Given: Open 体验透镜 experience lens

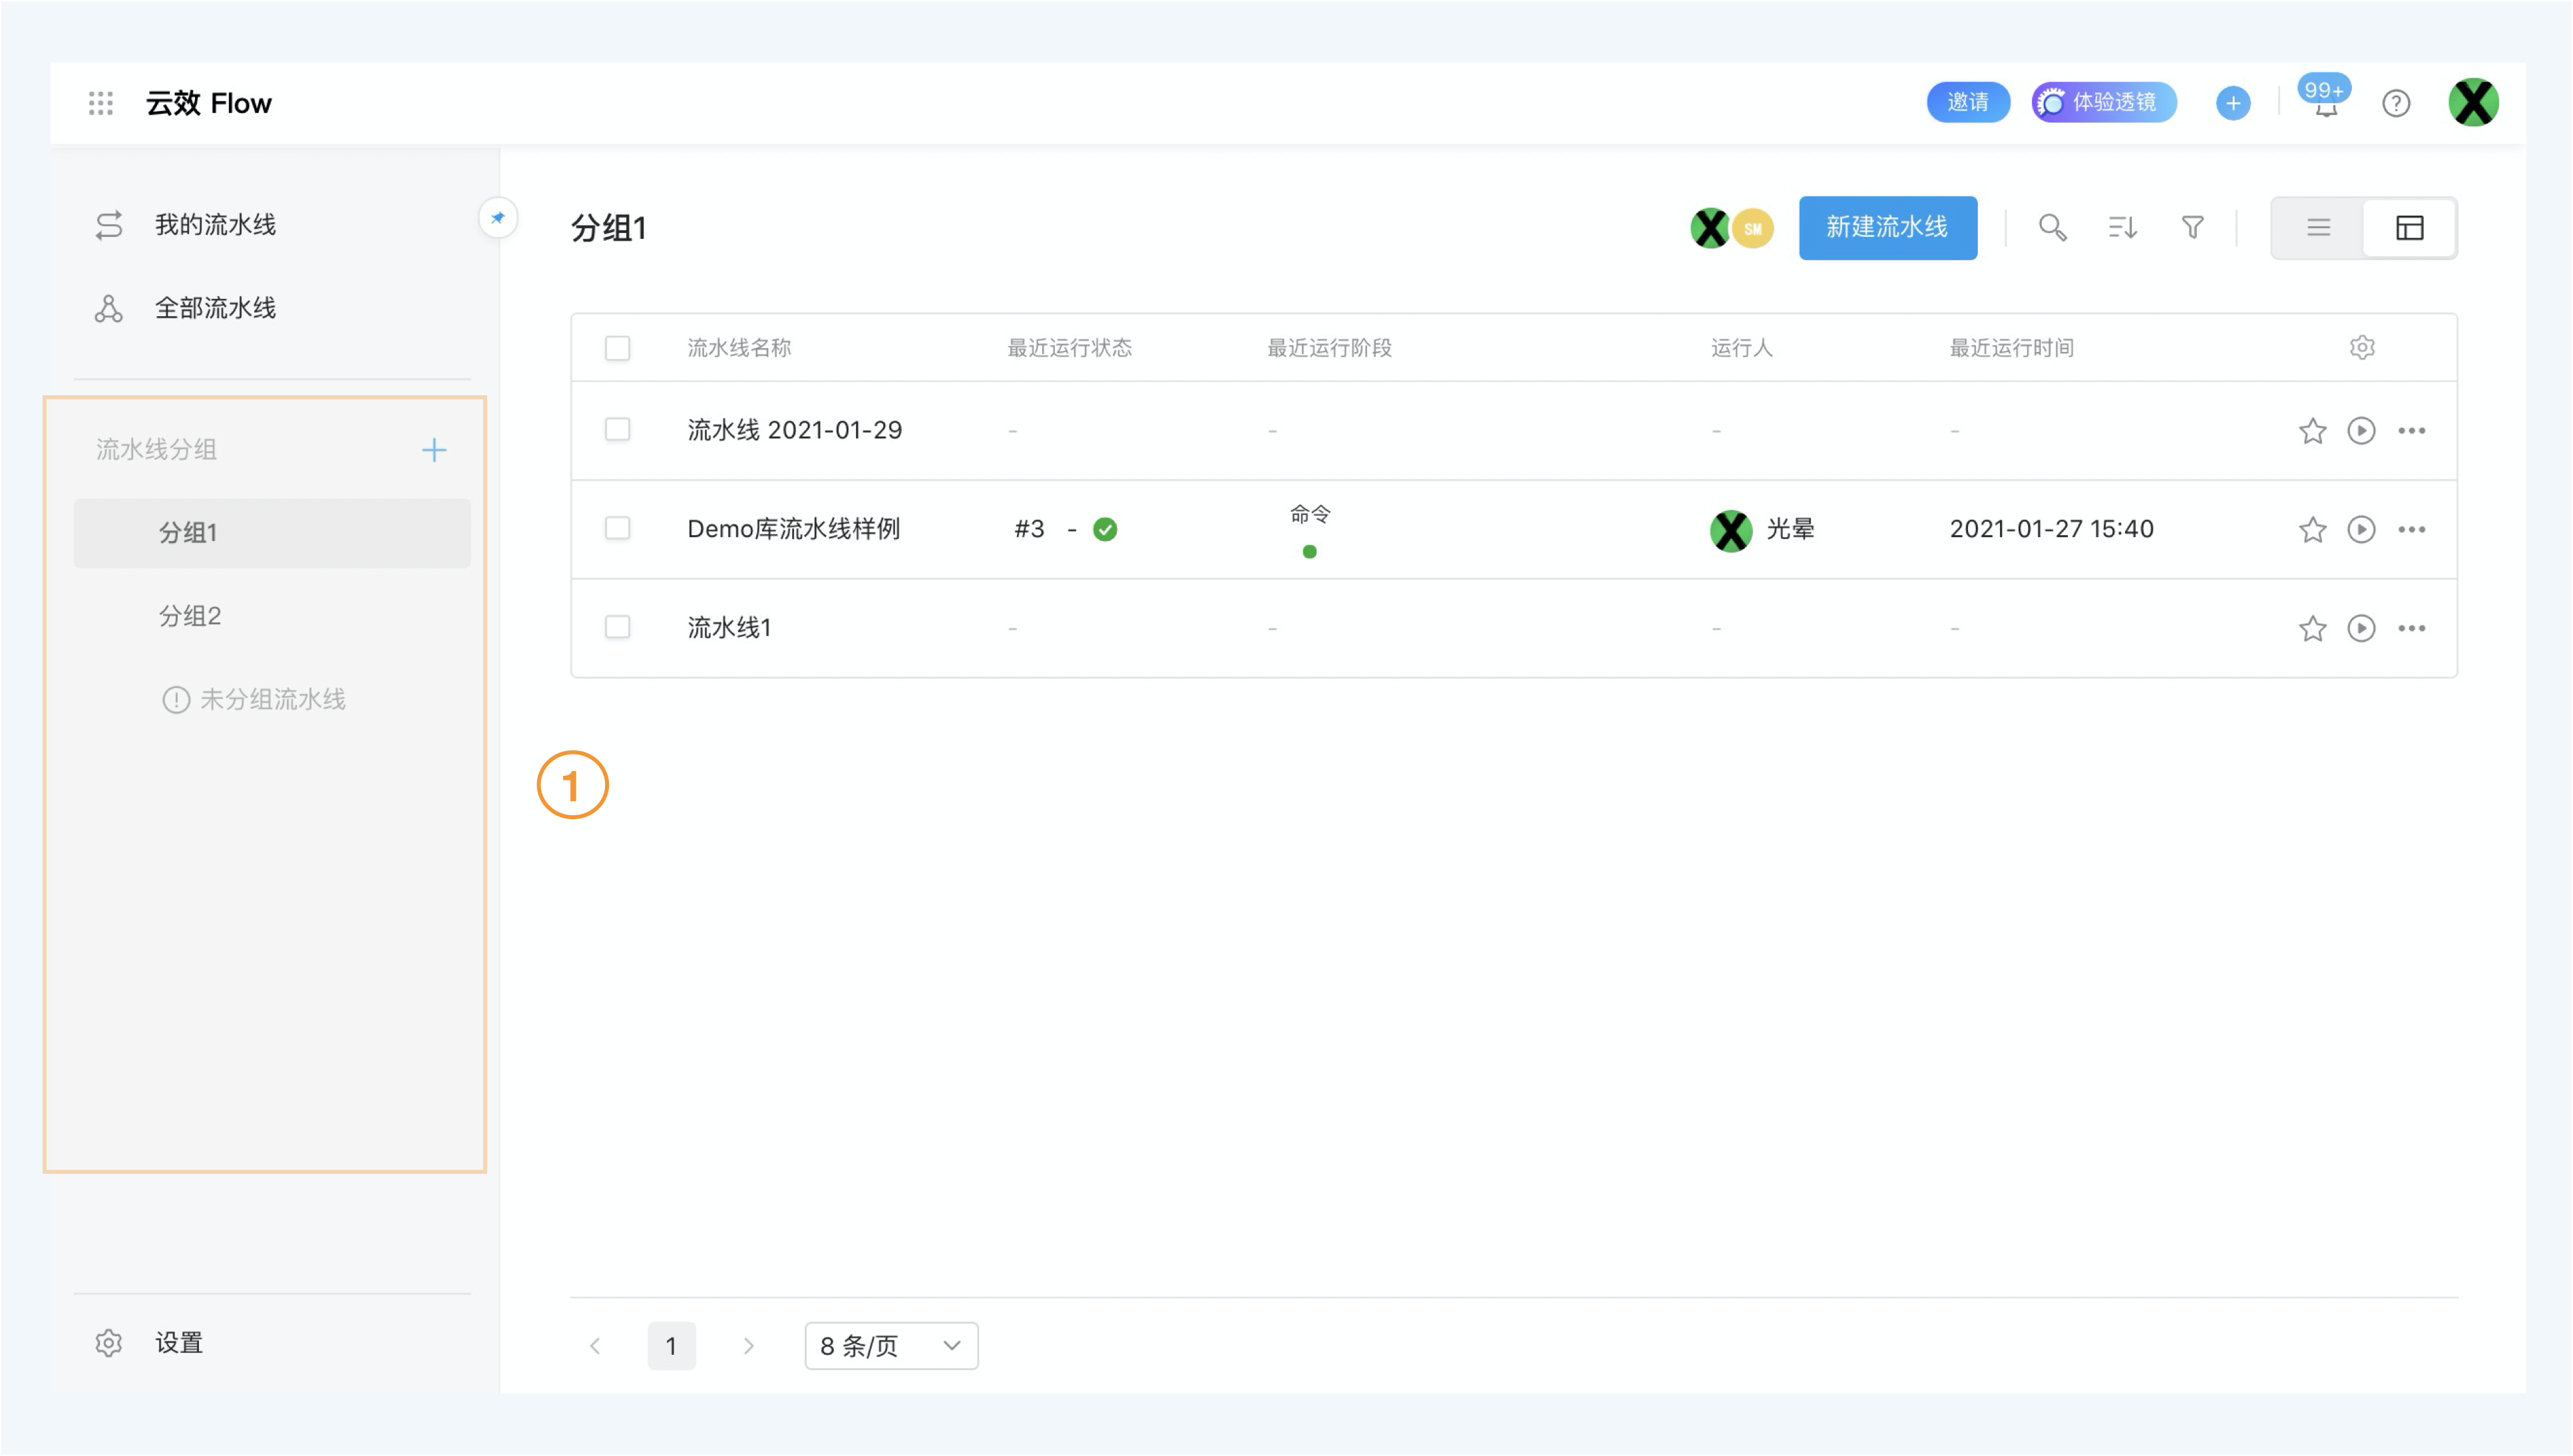Looking at the screenshot, I should click(2103, 102).
